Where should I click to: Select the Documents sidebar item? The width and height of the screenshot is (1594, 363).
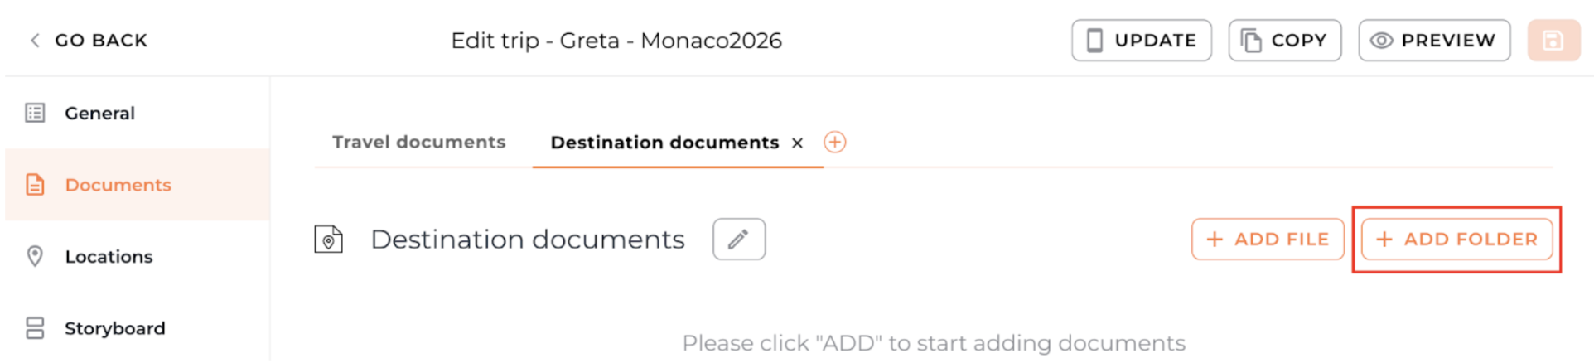pos(118,185)
